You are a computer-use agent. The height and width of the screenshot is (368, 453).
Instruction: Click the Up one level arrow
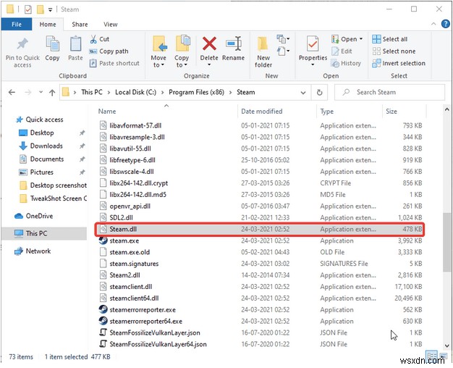[x=52, y=93]
